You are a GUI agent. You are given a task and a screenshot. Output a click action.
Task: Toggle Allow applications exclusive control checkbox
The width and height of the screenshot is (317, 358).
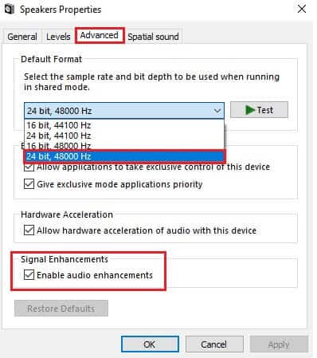coord(29,167)
